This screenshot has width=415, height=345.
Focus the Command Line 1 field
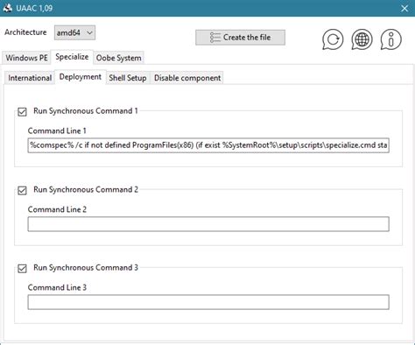click(208, 145)
